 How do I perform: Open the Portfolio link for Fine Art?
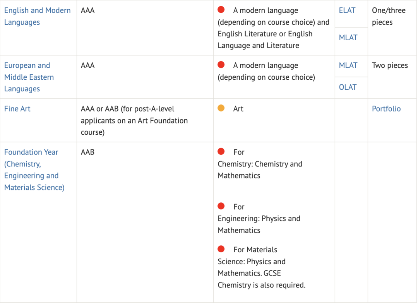click(x=386, y=109)
